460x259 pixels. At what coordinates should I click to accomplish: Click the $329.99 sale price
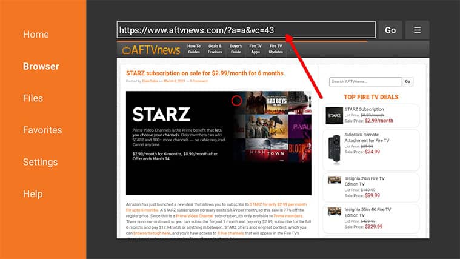tap(374, 227)
